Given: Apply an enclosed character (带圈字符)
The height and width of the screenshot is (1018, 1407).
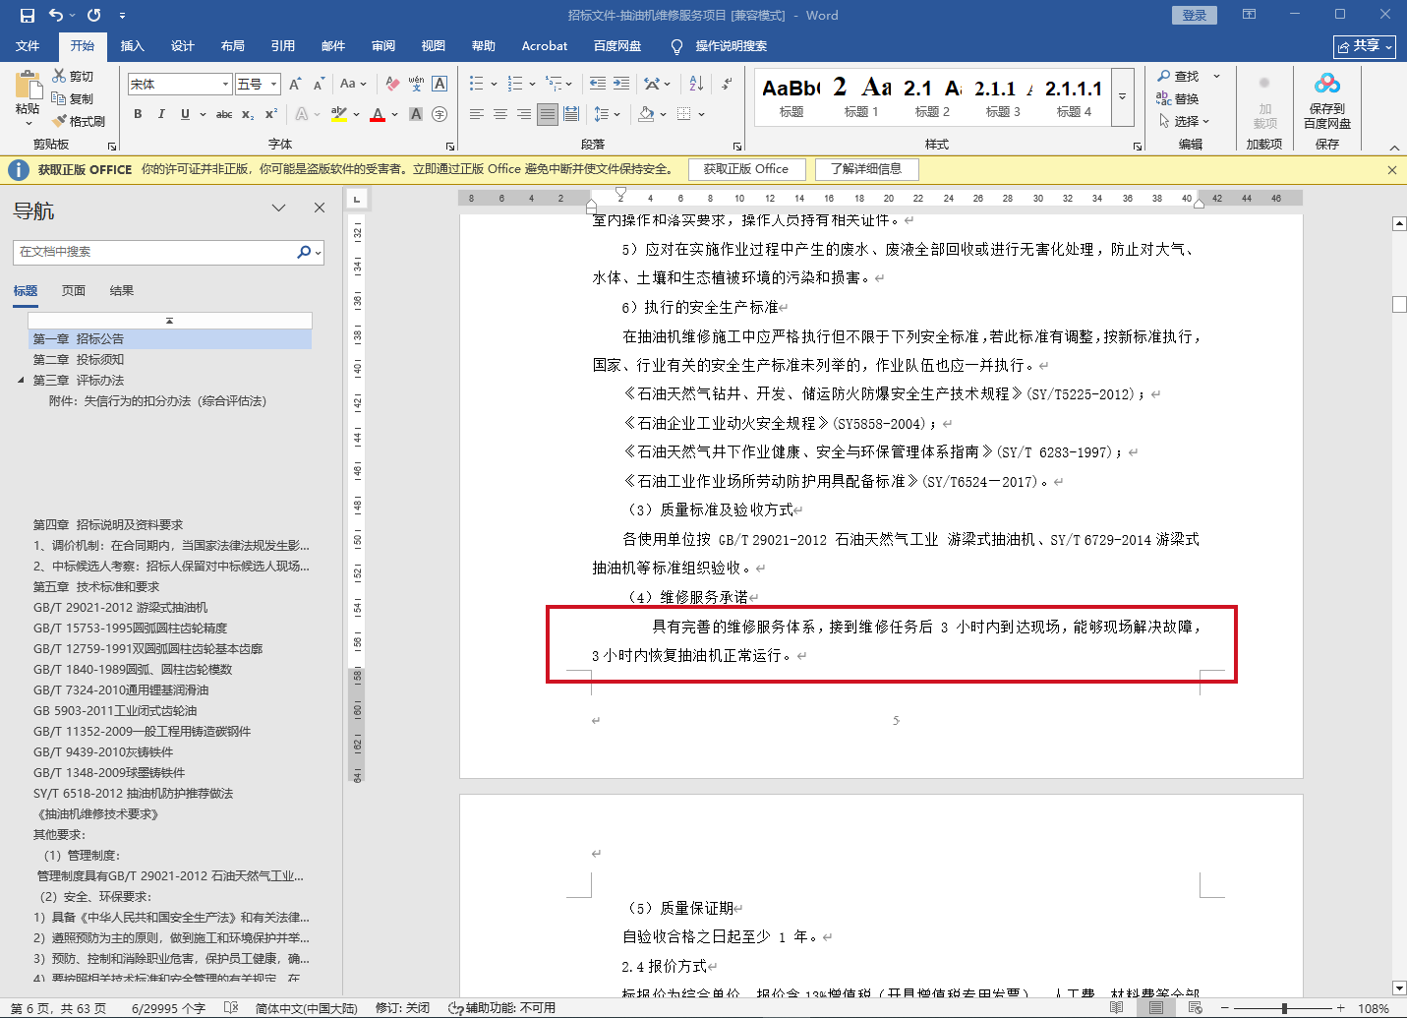Looking at the screenshot, I should click(x=440, y=114).
